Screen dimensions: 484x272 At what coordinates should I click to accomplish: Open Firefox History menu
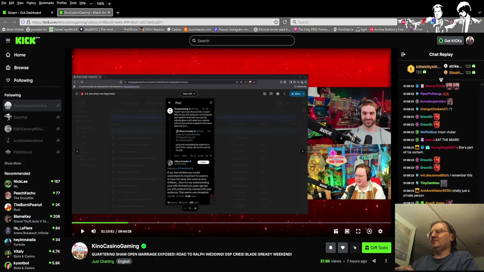(x=31, y=3)
